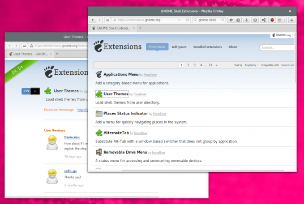Screen dimensions: 304x204
Task: Select the 'GNOME Shell Extensi...' tab
Action: (113, 28)
